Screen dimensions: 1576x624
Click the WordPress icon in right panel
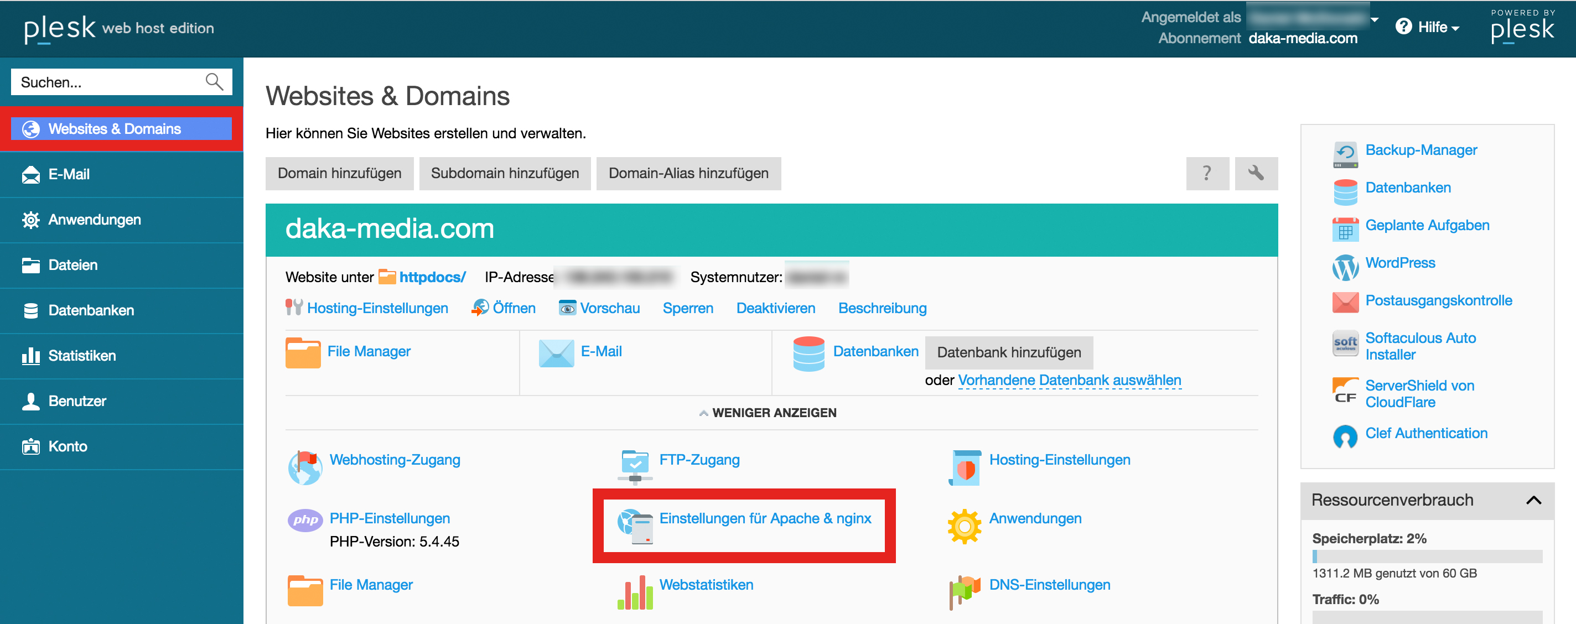point(1345,267)
